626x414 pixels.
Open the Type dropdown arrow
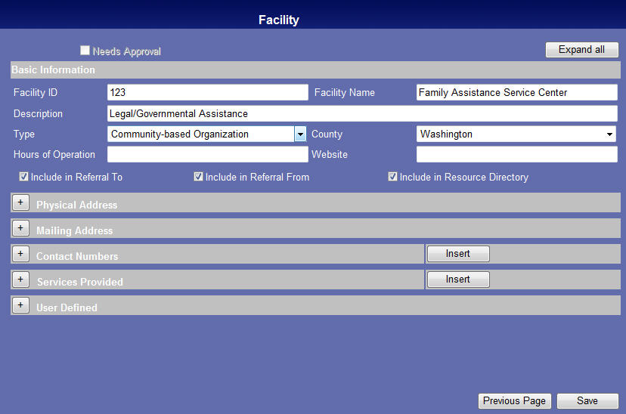(x=300, y=134)
